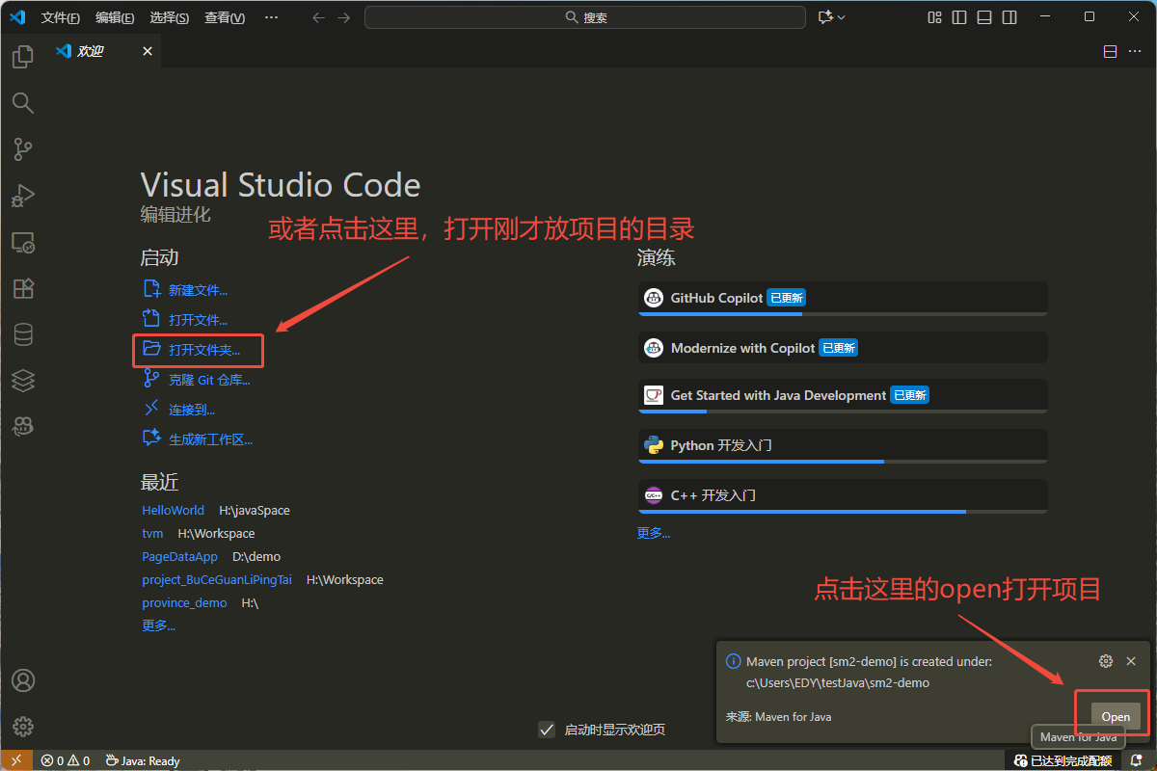Viewport: 1157px width, 771px height.
Task: Click the 打开文件夹 link
Action: point(203,350)
